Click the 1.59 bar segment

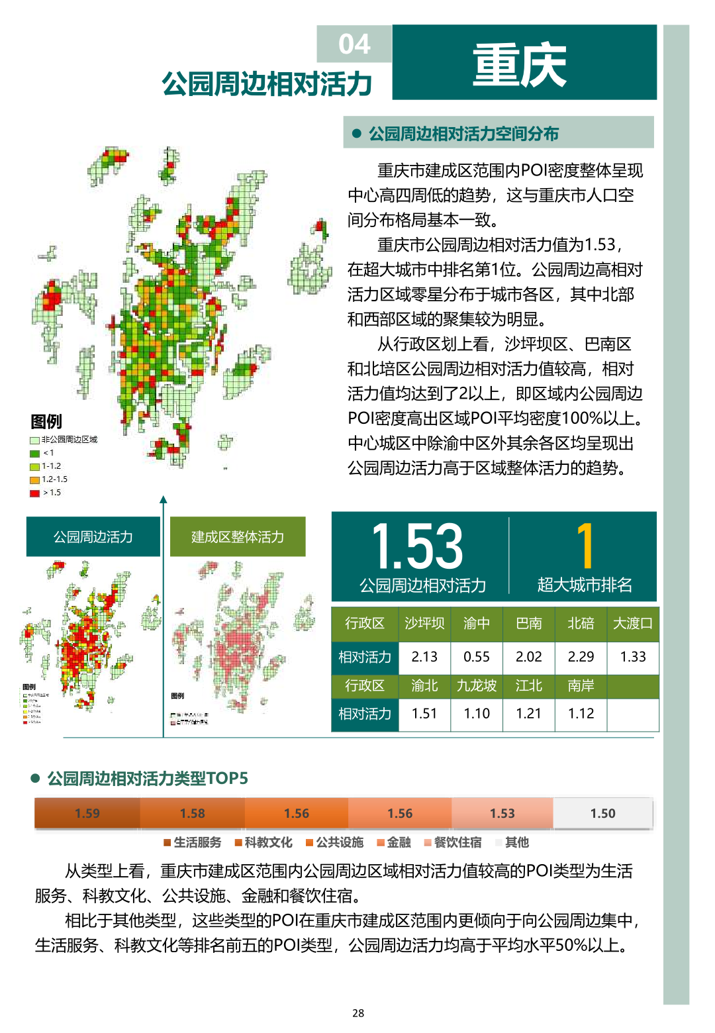[87, 814]
